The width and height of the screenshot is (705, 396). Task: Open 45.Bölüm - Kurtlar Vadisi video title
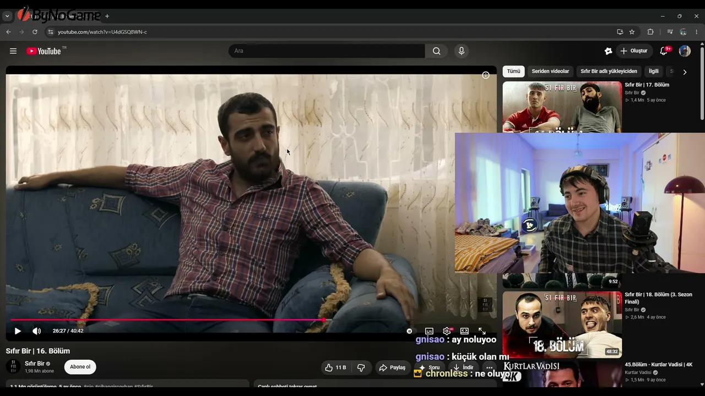(x=659, y=365)
